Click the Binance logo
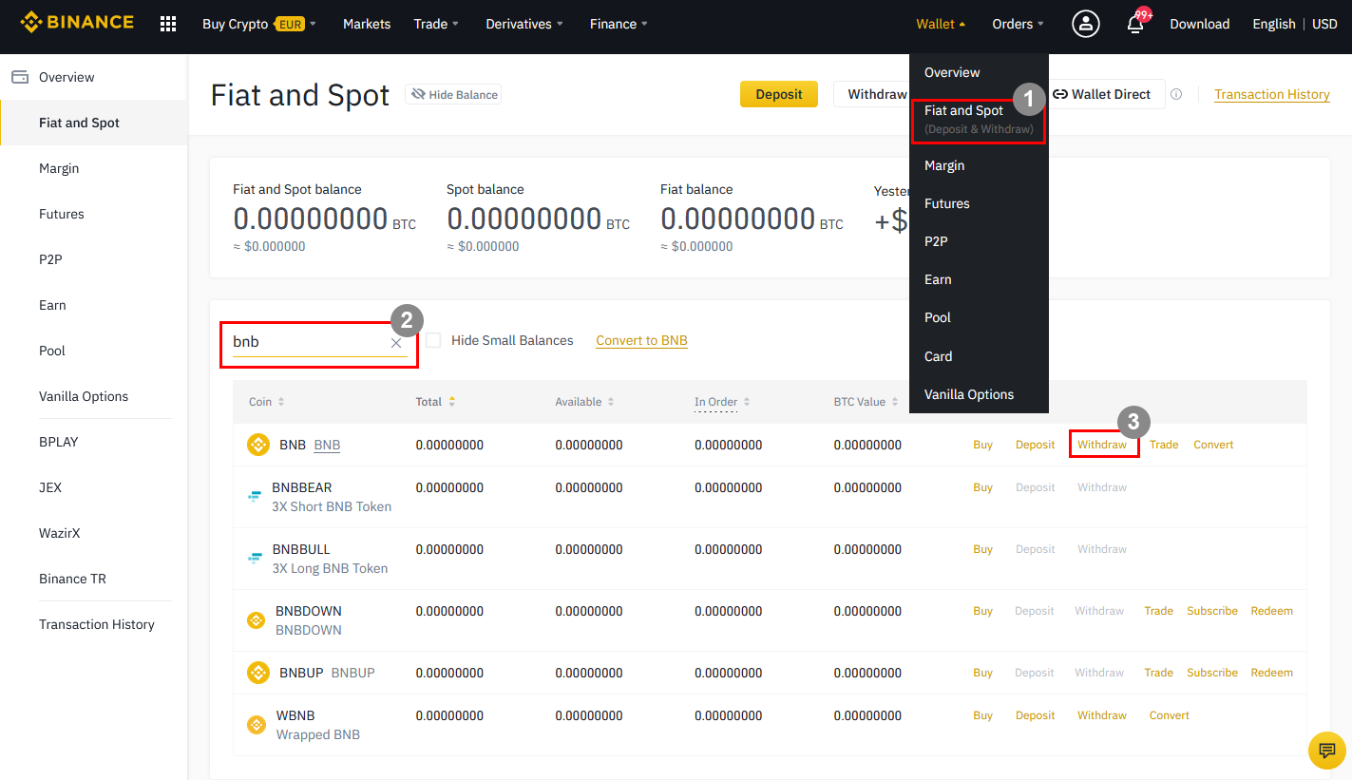The width and height of the screenshot is (1352, 780). pyautogui.click(x=77, y=23)
